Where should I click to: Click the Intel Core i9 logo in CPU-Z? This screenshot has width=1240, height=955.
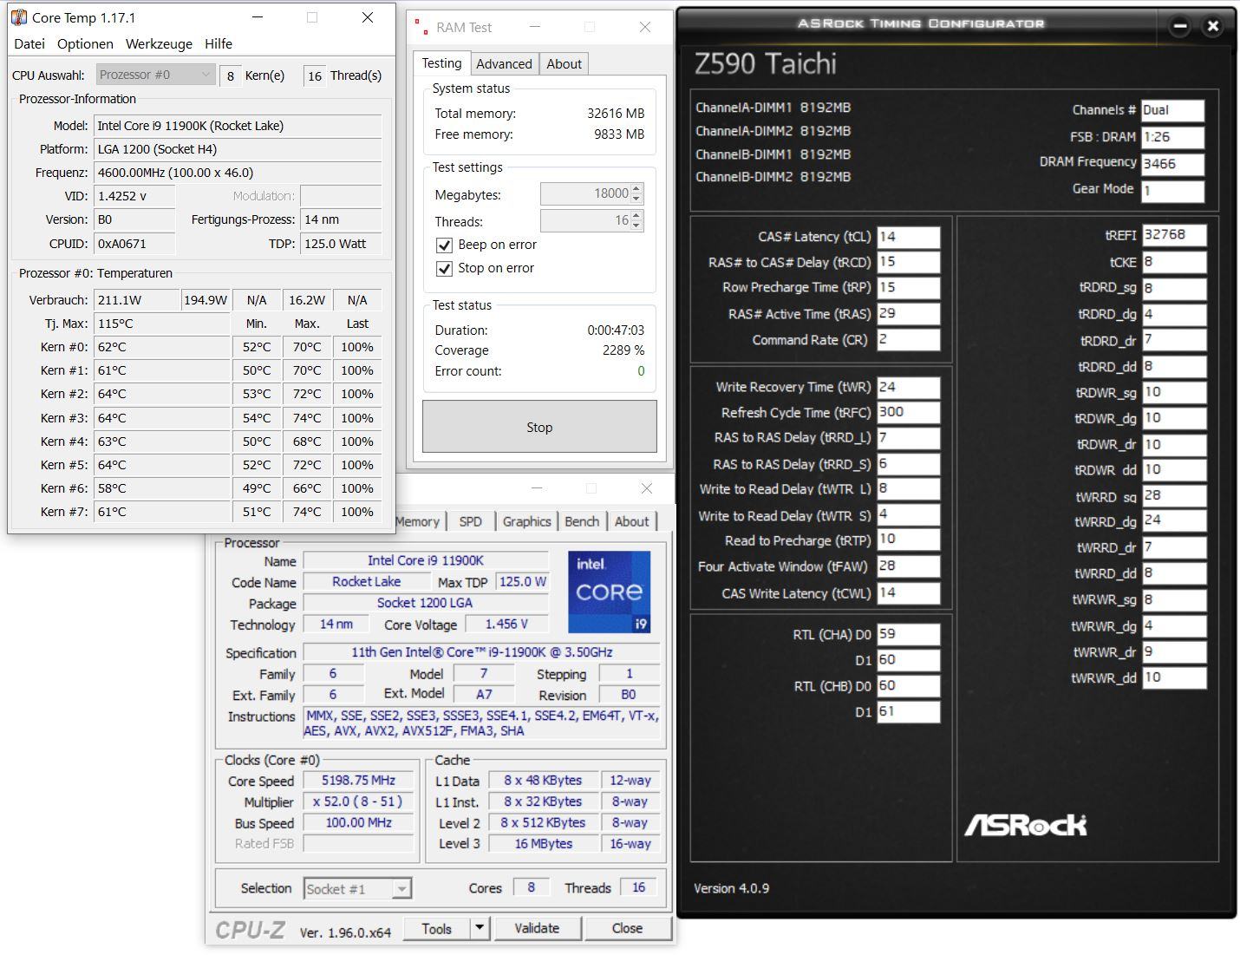(x=609, y=592)
